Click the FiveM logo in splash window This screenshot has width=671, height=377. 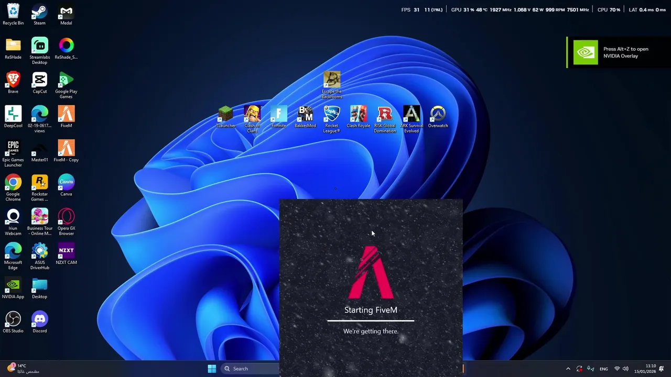coord(371,272)
